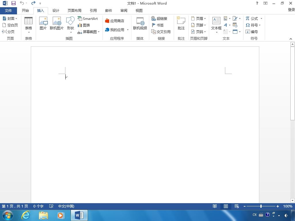Insert online video (联机视频)
The width and height of the screenshot is (295, 221).
(140, 24)
